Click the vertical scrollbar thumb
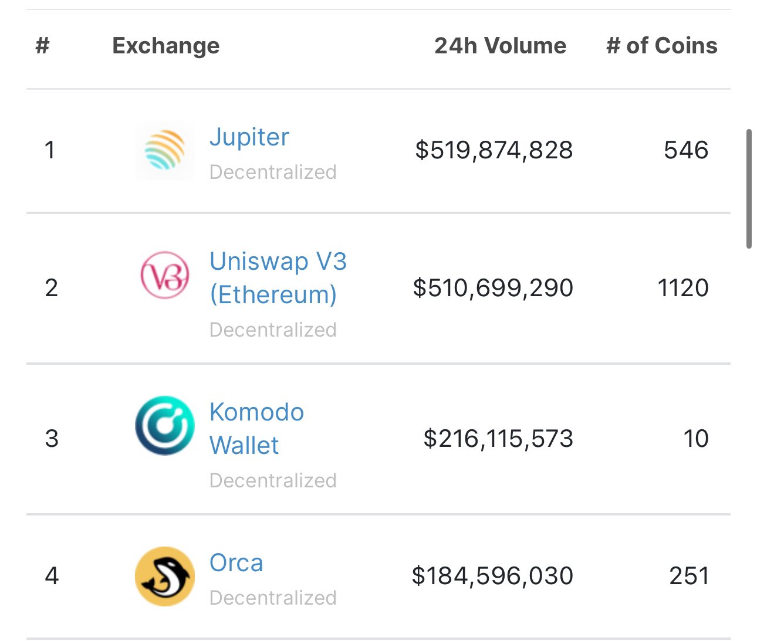757x641 pixels. (749, 189)
